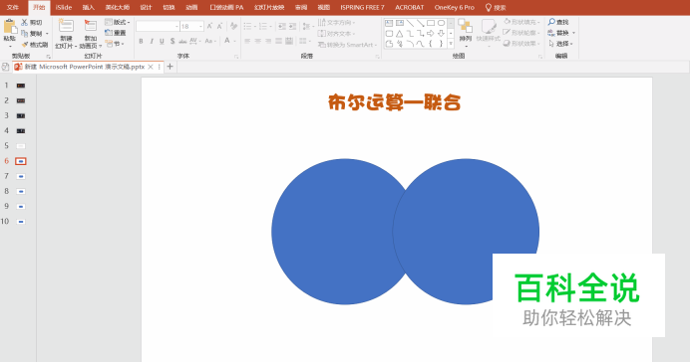Viewport: 690px width, 362px height.
Task: Select the left brace shape
Action: tap(431, 44)
